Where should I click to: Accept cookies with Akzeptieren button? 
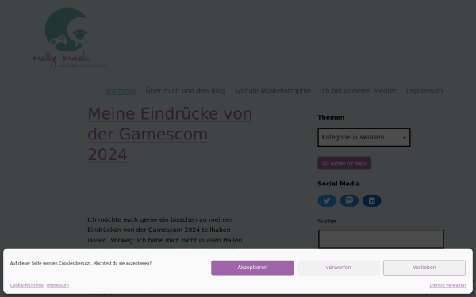[x=252, y=268]
